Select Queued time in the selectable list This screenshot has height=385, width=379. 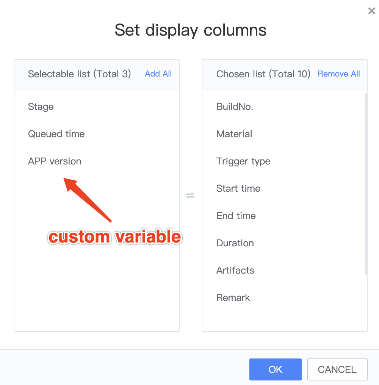56,134
